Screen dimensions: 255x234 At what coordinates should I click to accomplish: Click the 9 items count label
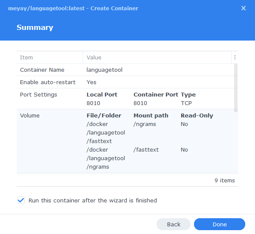click(225, 180)
